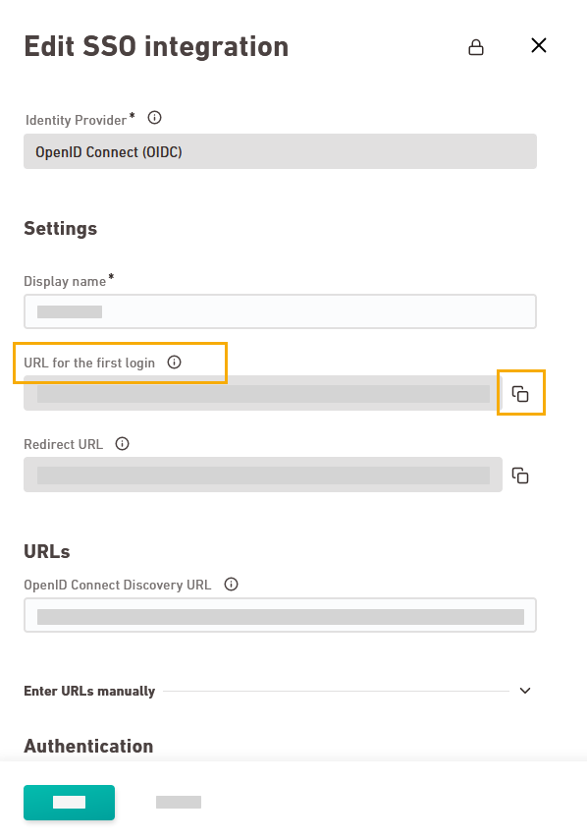Expand the Enter URLs manually section

coord(525,691)
